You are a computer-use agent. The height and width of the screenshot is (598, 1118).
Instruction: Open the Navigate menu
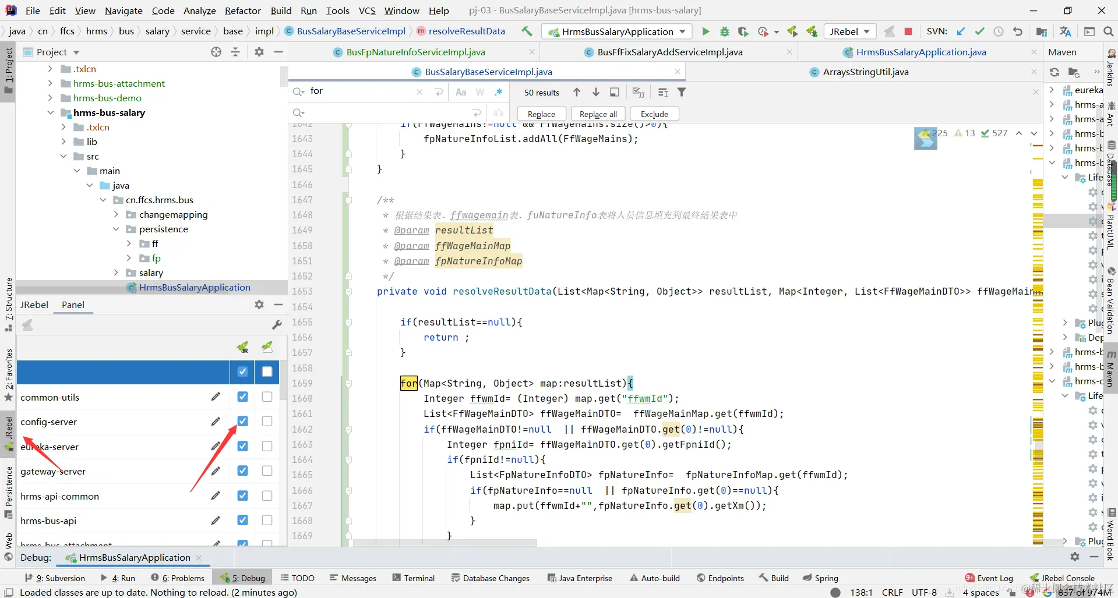(x=124, y=10)
